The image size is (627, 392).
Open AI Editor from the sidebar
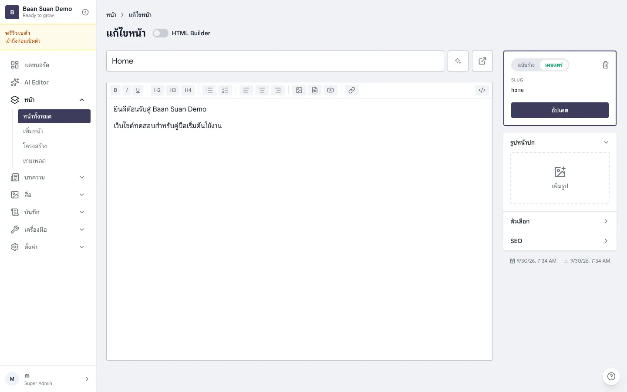pos(48,82)
